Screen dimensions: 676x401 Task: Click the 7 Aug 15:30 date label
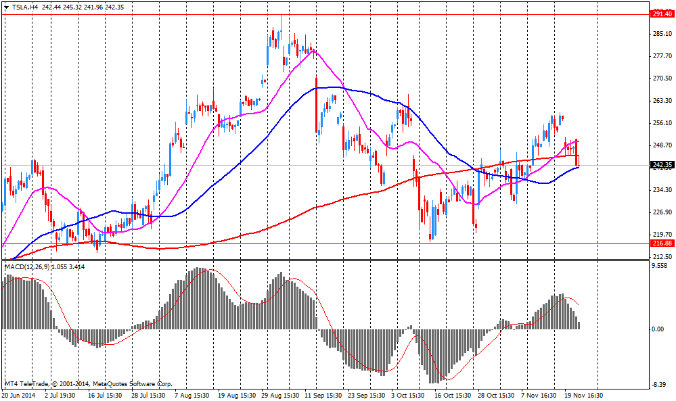(x=192, y=396)
